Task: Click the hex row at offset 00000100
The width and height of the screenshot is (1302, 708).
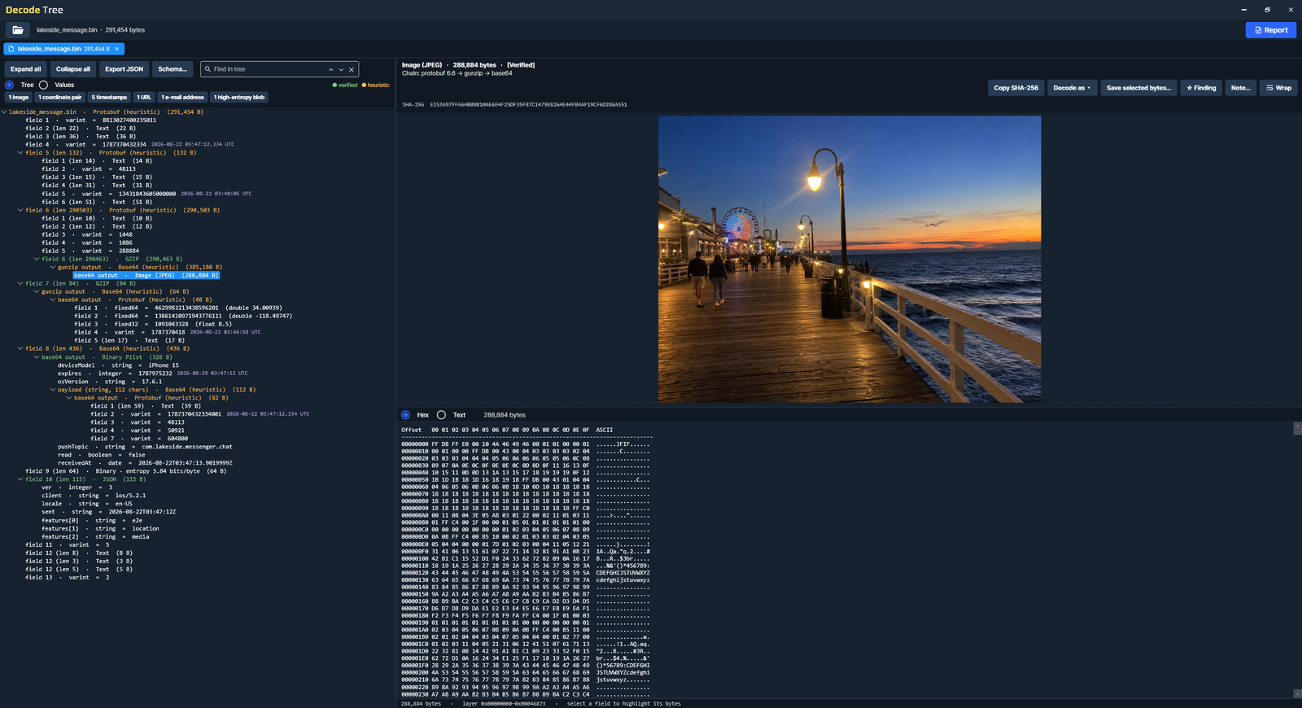Action: point(526,559)
